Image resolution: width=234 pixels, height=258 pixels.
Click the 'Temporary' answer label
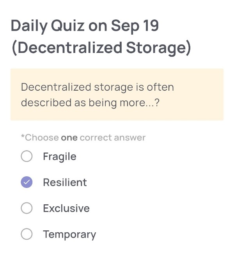coord(69,235)
